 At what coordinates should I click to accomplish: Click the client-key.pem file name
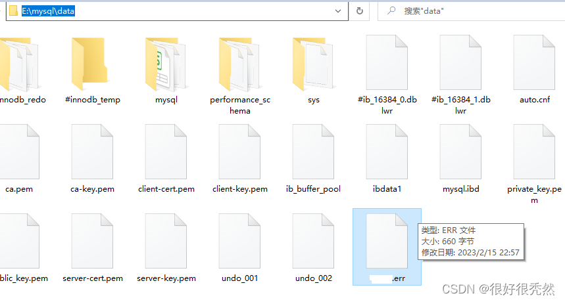pos(240,189)
